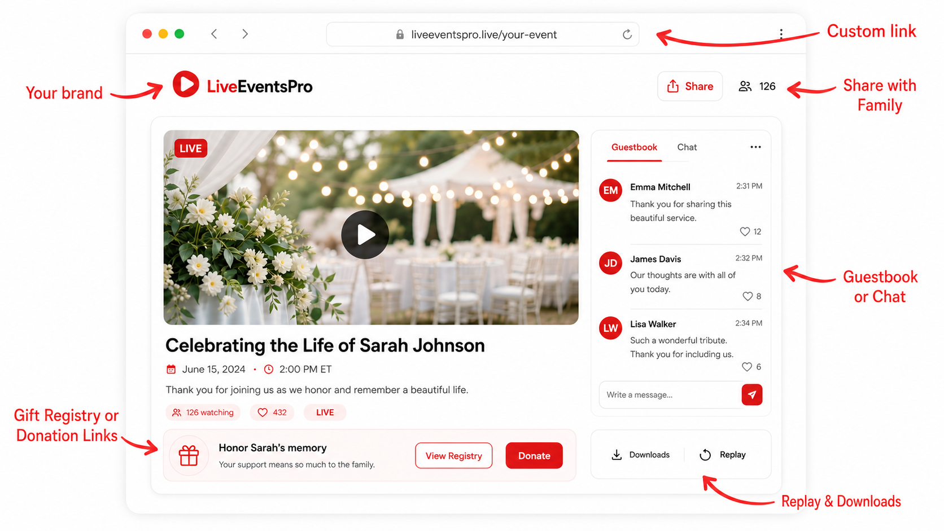Click the 2:32 PM timestamp
This screenshot has height=531, width=944.
749,258
